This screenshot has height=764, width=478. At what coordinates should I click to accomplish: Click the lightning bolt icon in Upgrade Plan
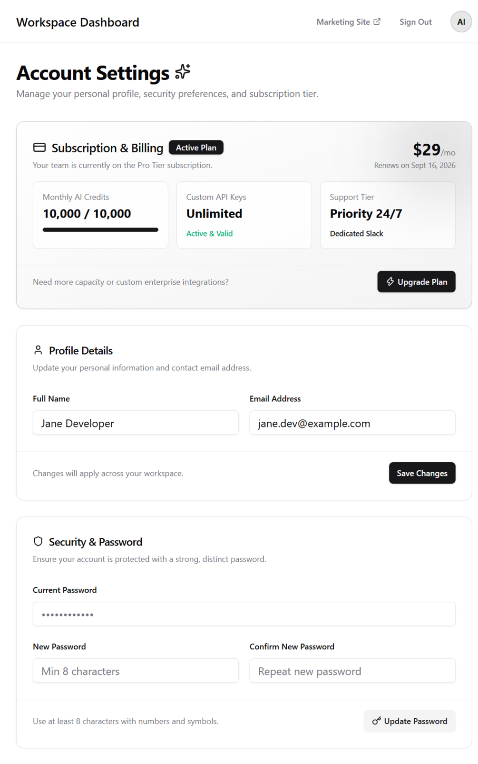pyautogui.click(x=390, y=281)
